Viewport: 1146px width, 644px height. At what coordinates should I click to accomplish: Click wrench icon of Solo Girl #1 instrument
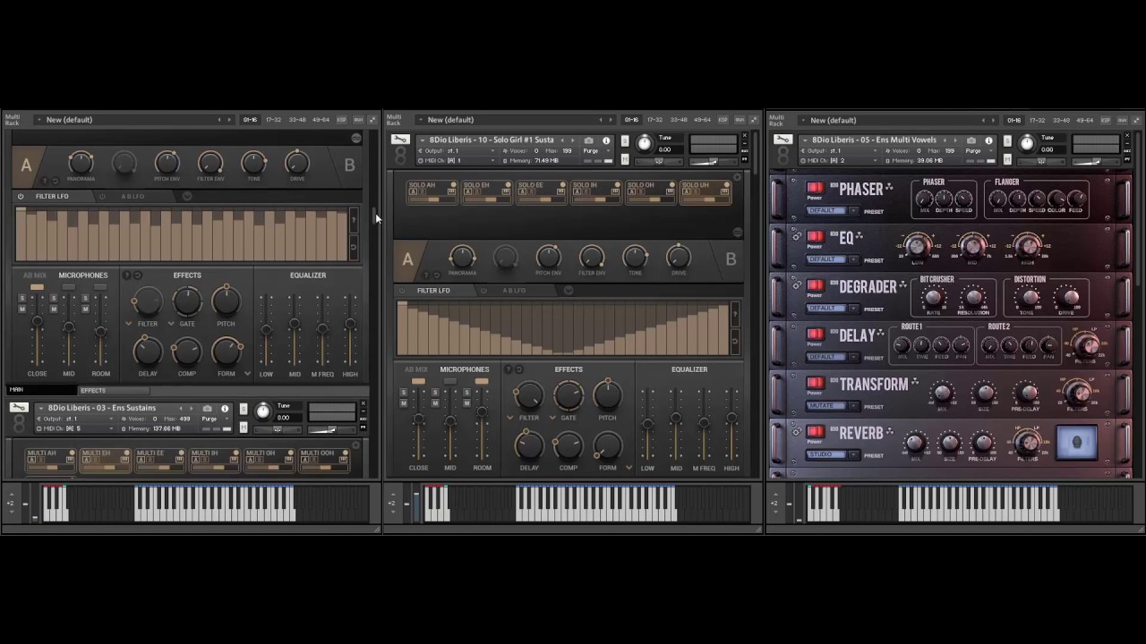[400, 140]
